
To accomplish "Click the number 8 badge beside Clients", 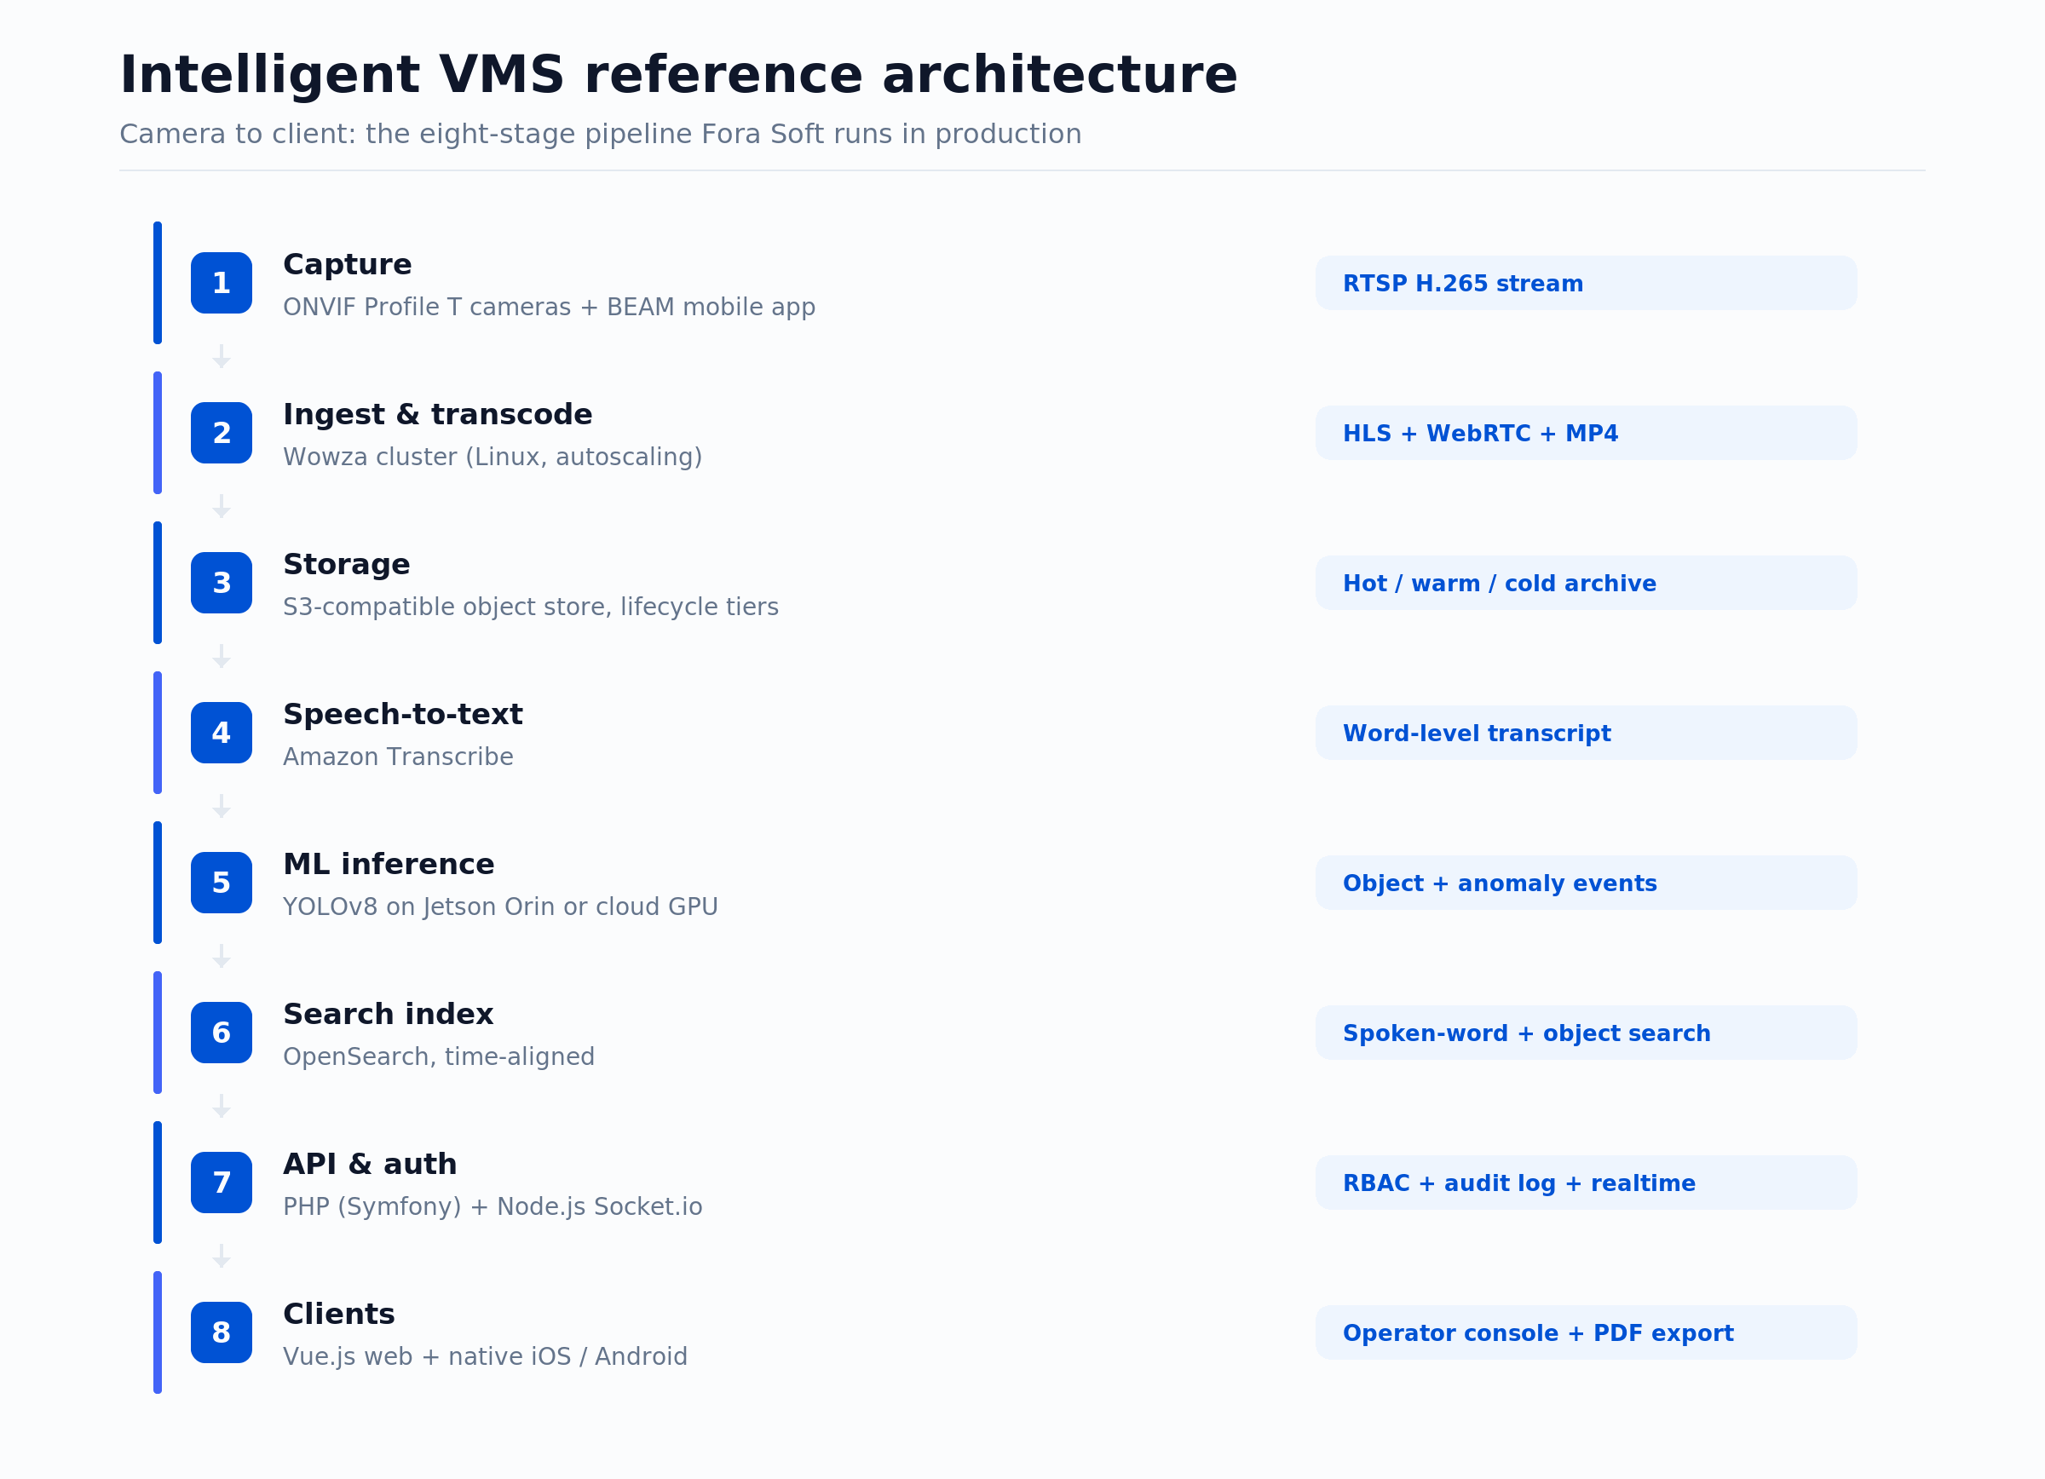I will click(x=221, y=1332).
